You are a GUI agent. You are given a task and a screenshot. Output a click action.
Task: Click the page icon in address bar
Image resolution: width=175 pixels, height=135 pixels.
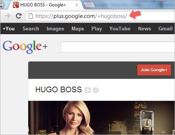click(x=30, y=16)
